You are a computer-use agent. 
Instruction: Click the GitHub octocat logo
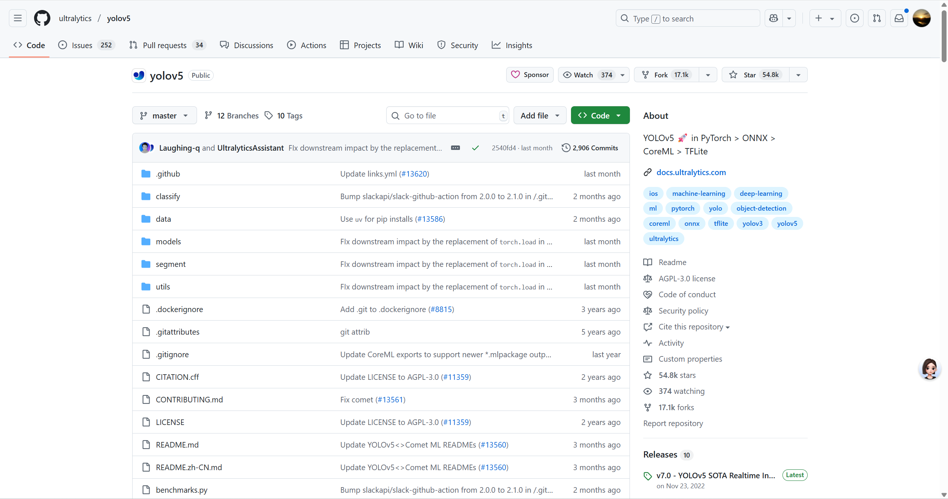(x=42, y=18)
